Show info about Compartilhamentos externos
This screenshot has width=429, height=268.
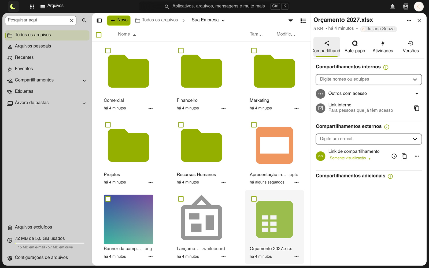[387, 127]
